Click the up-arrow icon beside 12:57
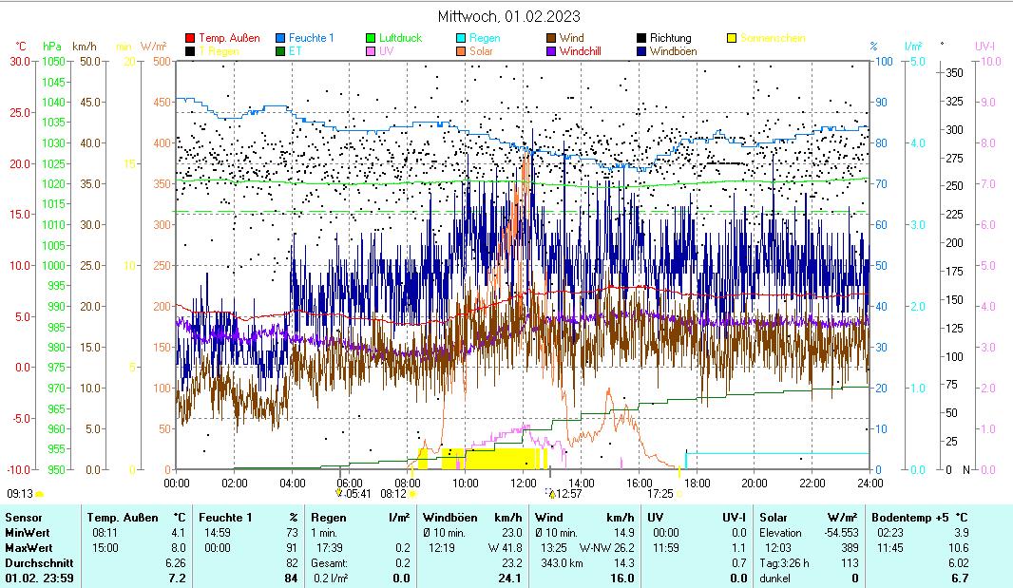Screen dimensions: 1013x588 click(x=551, y=494)
